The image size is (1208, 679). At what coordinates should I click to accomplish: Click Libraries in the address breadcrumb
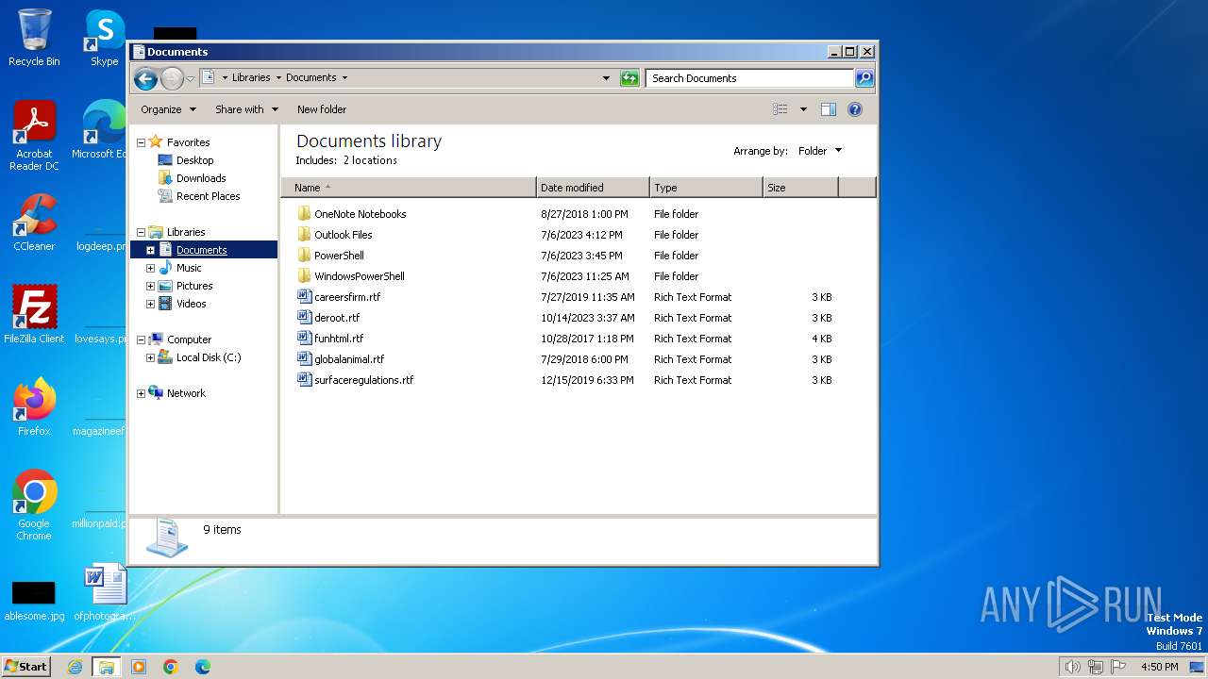(x=251, y=78)
